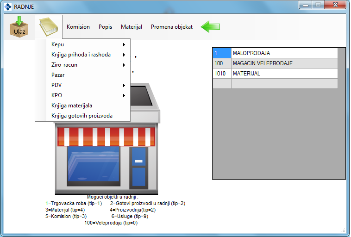The image size is (351, 237).
Task: Click Promena objekat button
Action: coord(172,27)
